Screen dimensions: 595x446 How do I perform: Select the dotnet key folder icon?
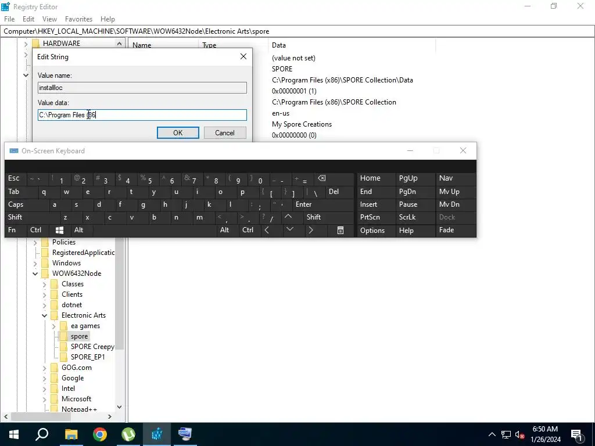point(55,305)
